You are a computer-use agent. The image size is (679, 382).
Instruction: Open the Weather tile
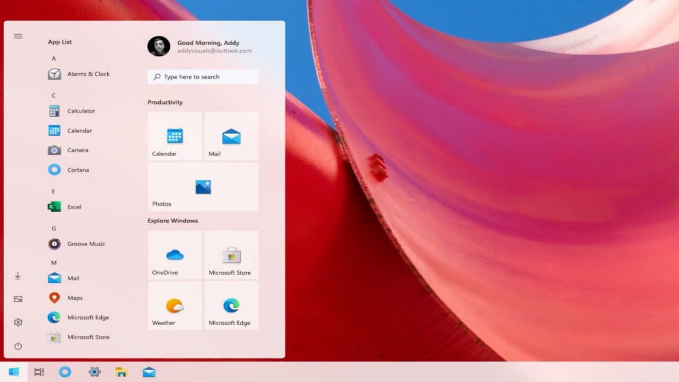coord(175,305)
